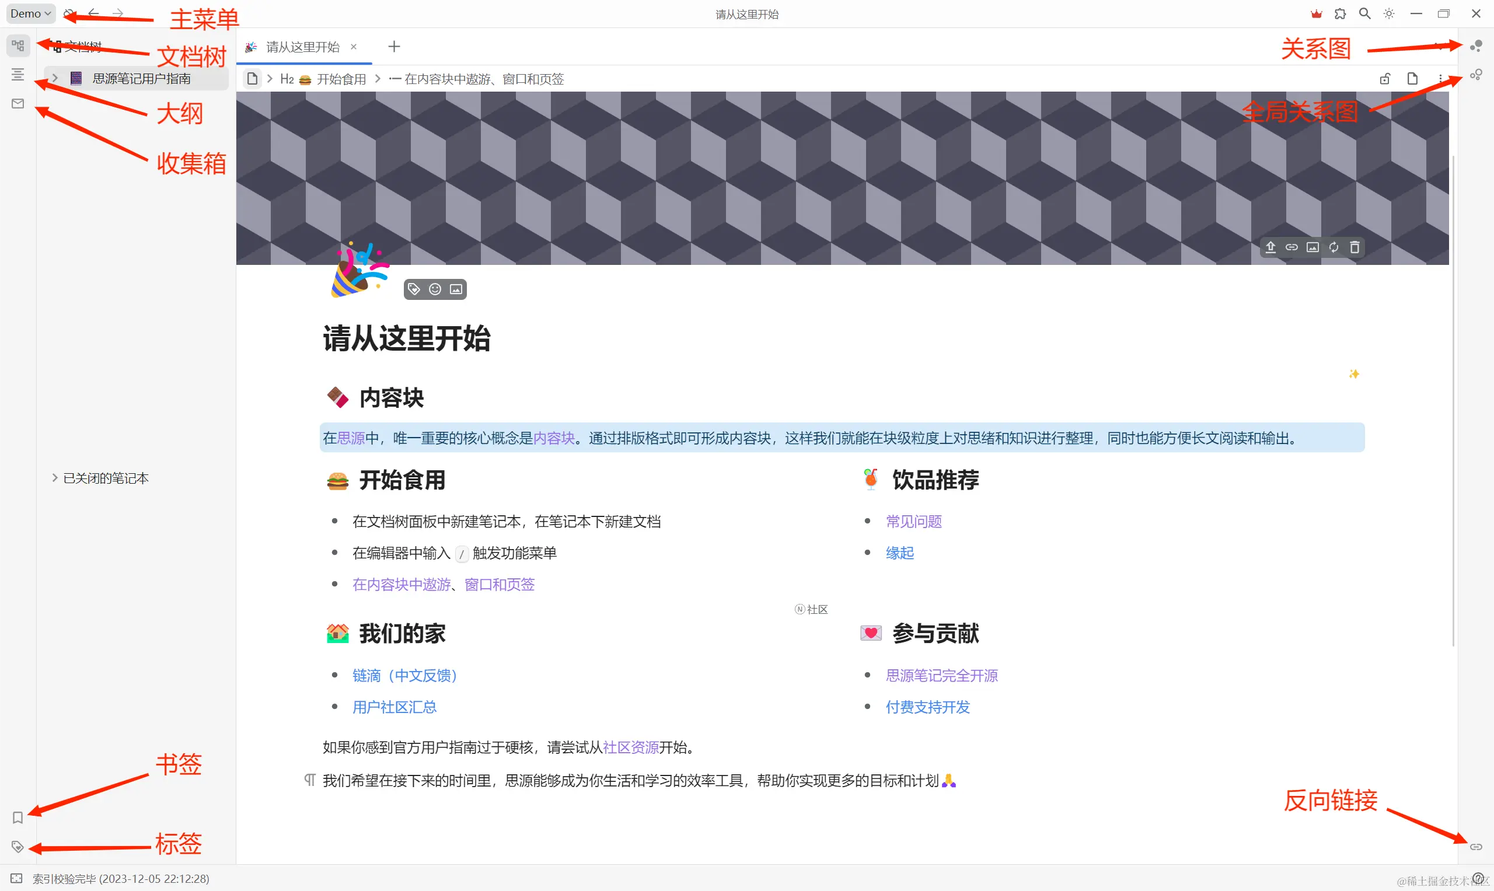Toggle the Doc Tree panel icon
Image resolution: width=1494 pixels, height=891 pixels.
coord(18,46)
